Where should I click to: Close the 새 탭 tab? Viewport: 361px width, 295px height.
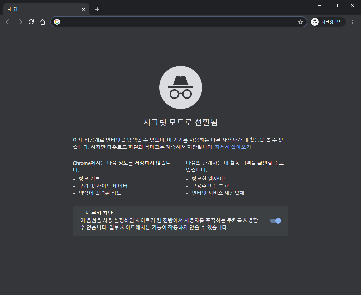click(x=83, y=9)
